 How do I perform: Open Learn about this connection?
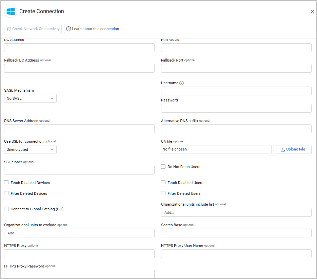93,29
